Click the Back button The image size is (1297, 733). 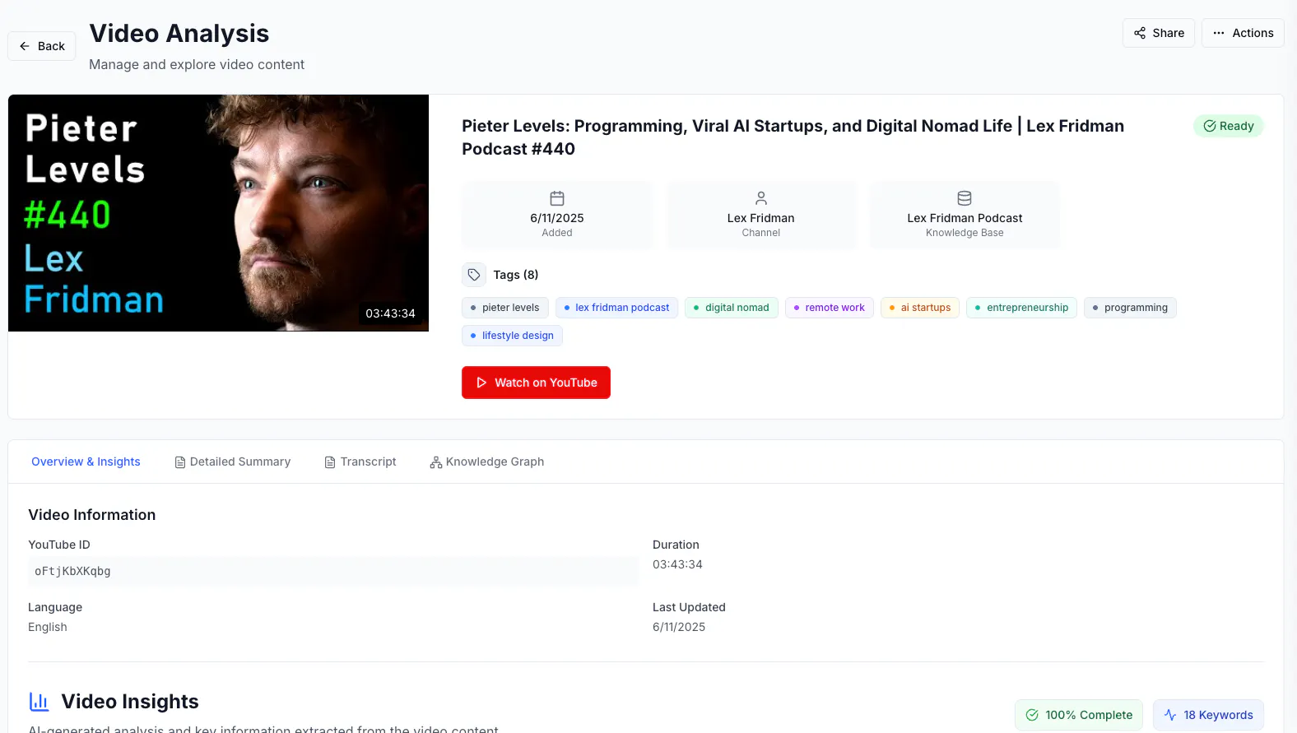(x=42, y=46)
